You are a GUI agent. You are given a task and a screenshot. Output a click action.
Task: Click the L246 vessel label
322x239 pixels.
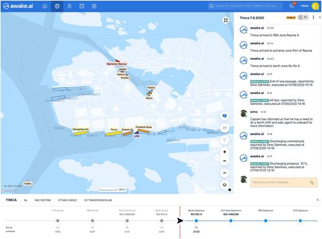click(x=136, y=136)
